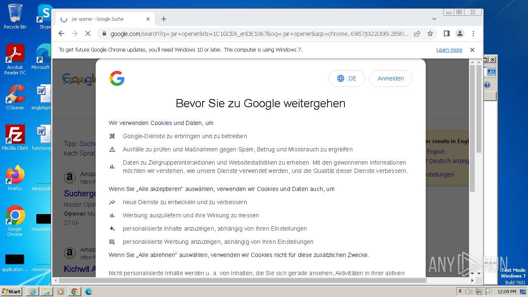Screen dimensions: 528x297
Task: Launch CCleaner from the desktop
Action: coord(15,97)
